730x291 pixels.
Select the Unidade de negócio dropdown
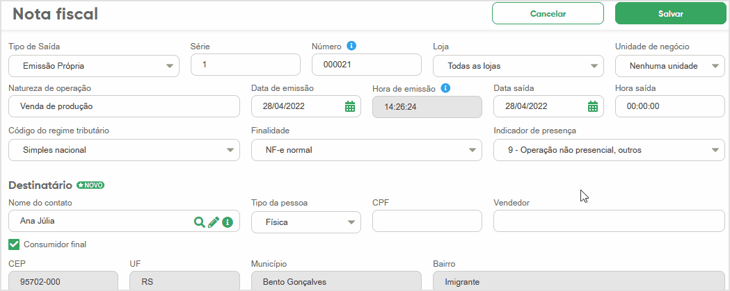pos(669,66)
